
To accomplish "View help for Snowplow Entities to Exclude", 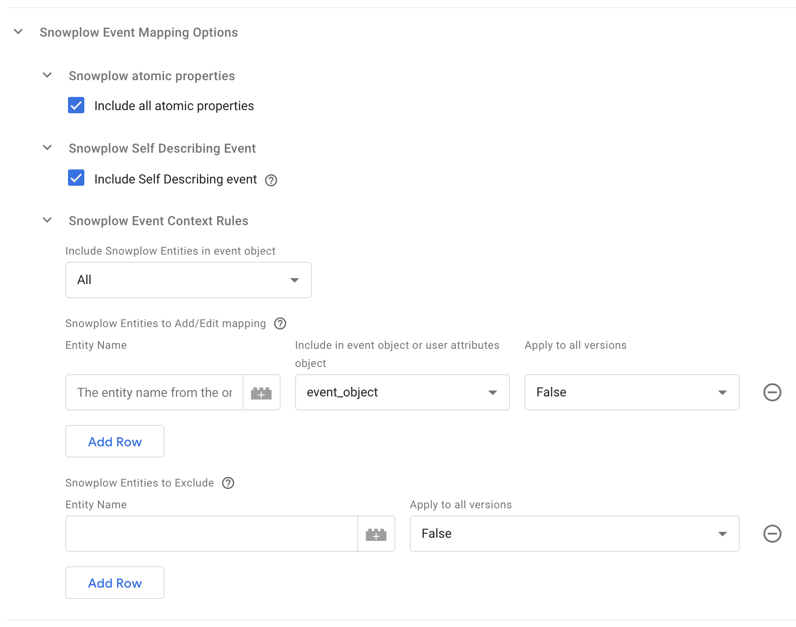I will point(229,483).
